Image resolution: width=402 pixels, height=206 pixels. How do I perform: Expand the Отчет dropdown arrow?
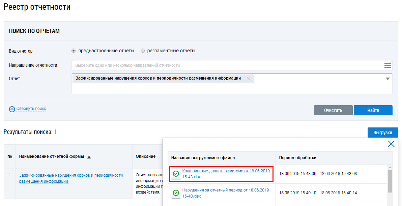pos(387,79)
